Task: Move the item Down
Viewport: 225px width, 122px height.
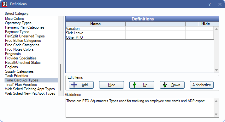Action: coord(172,85)
